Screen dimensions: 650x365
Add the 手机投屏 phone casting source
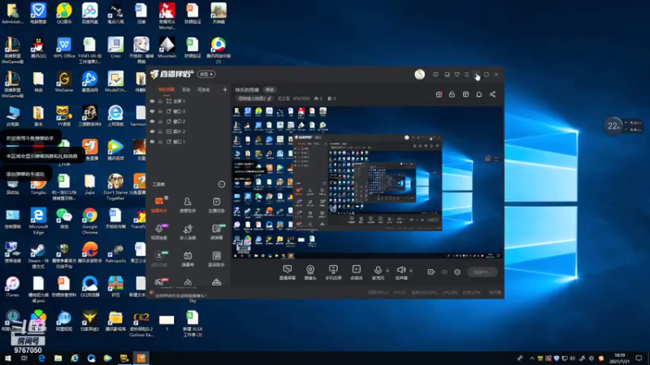(x=333, y=273)
